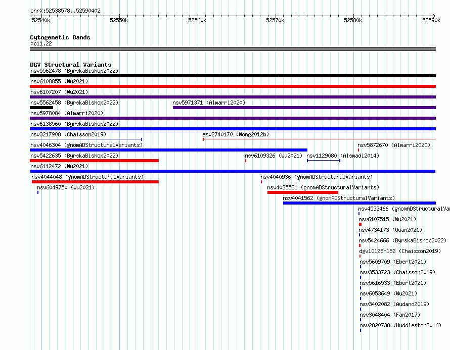Select nsv4734173 (Quan2021) label
The width and height of the screenshot is (450, 350).
click(x=391, y=230)
